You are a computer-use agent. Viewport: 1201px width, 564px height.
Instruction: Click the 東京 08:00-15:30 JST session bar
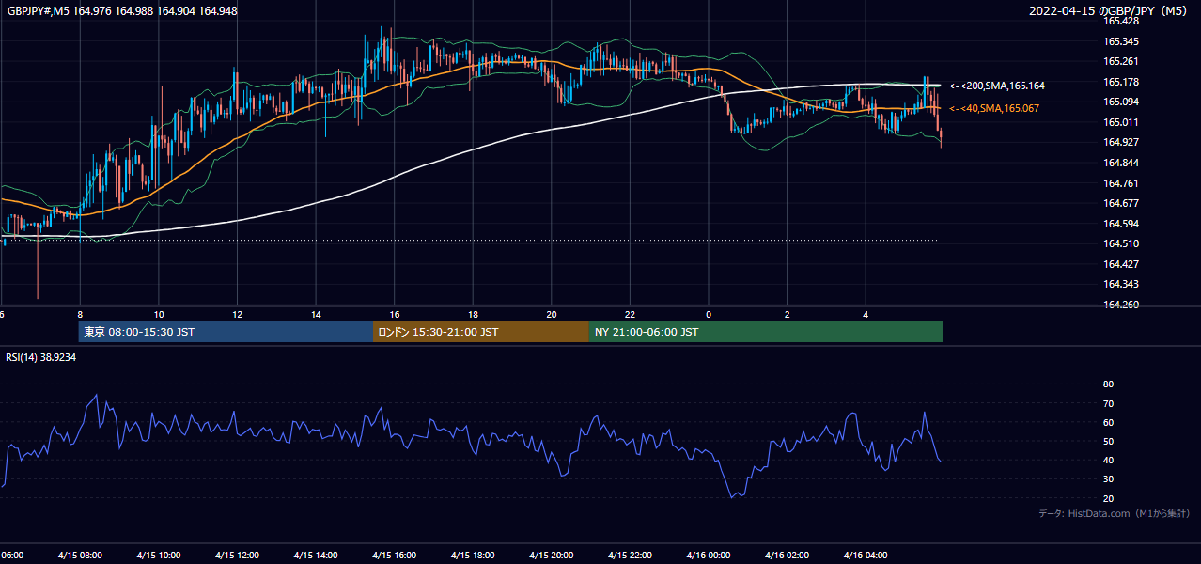pyautogui.click(x=226, y=332)
